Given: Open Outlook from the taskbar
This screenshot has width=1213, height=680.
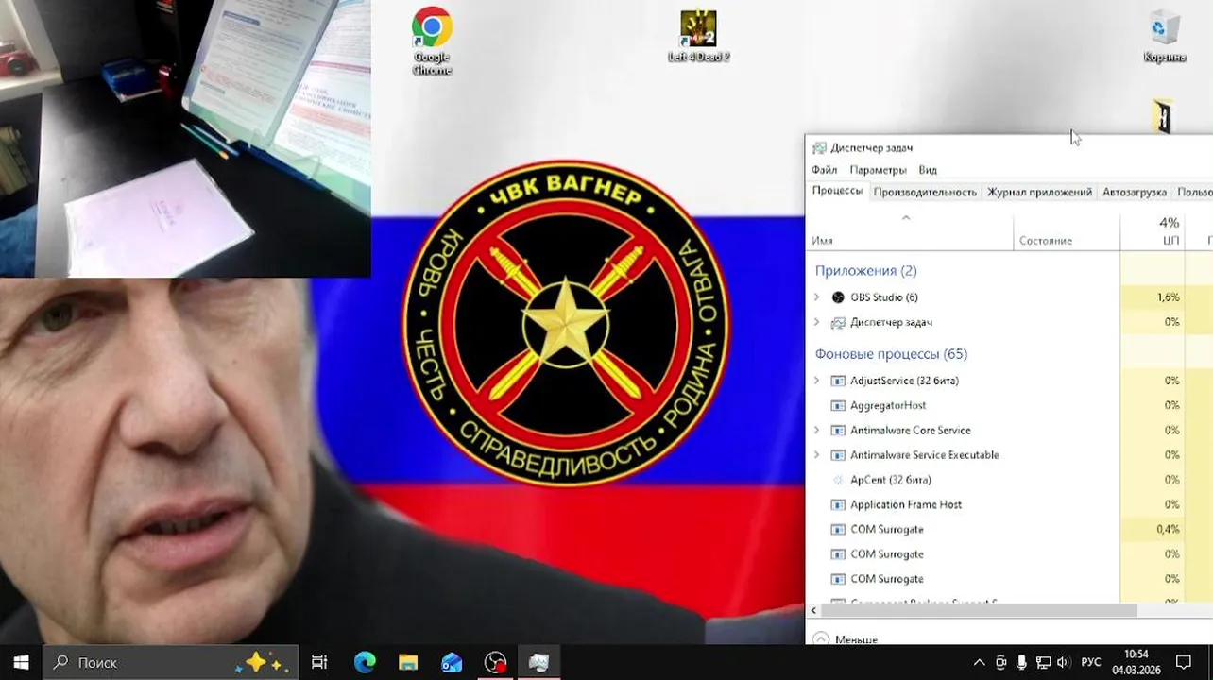Looking at the screenshot, I should coord(452,662).
